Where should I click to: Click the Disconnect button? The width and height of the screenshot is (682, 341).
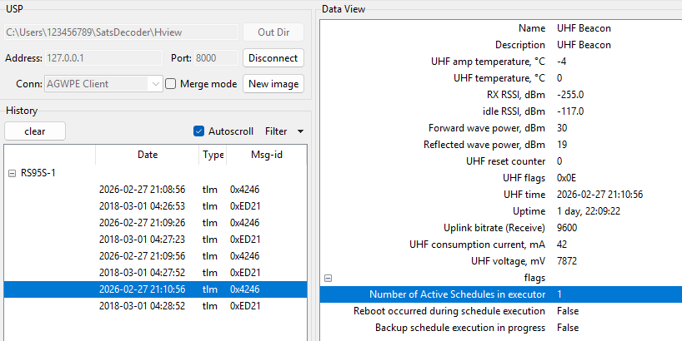point(273,58)
